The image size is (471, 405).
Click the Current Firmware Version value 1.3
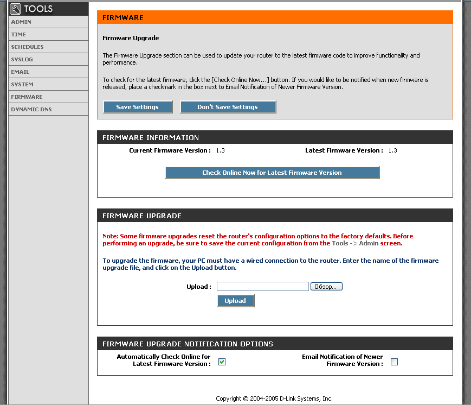point(220,150)
